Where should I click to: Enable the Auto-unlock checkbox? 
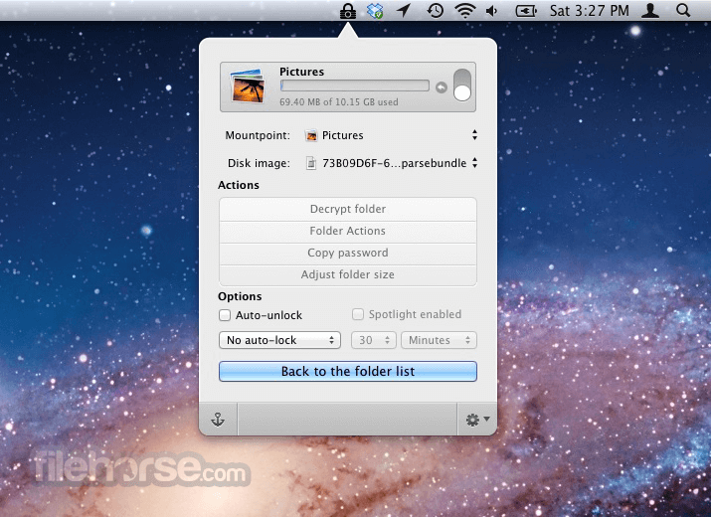225,315
